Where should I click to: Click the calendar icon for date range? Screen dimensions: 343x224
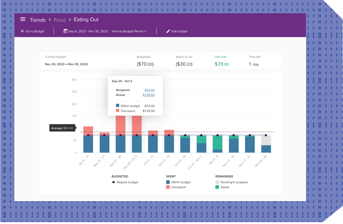[65, 31]
